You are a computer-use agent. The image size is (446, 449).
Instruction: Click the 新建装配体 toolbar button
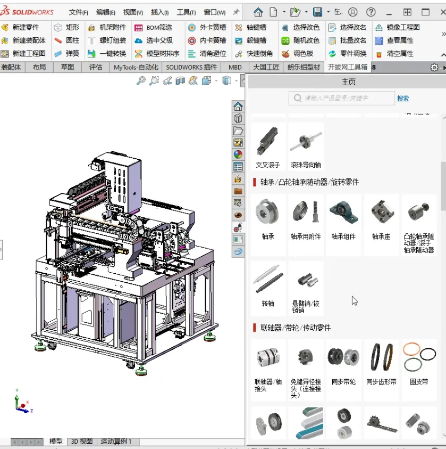point(24,40)
